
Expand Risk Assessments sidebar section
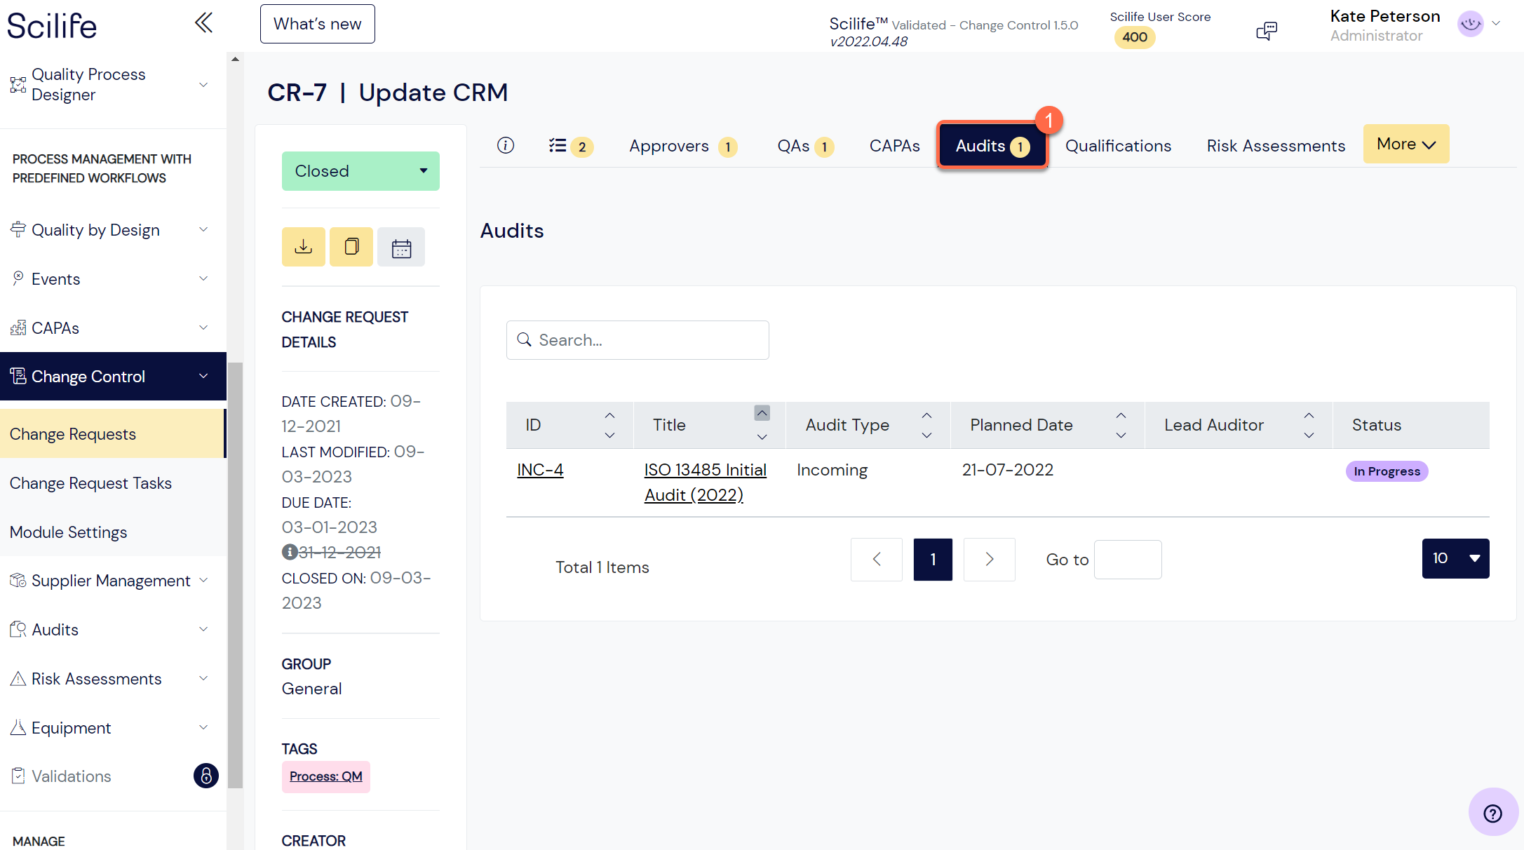point(203,678)
